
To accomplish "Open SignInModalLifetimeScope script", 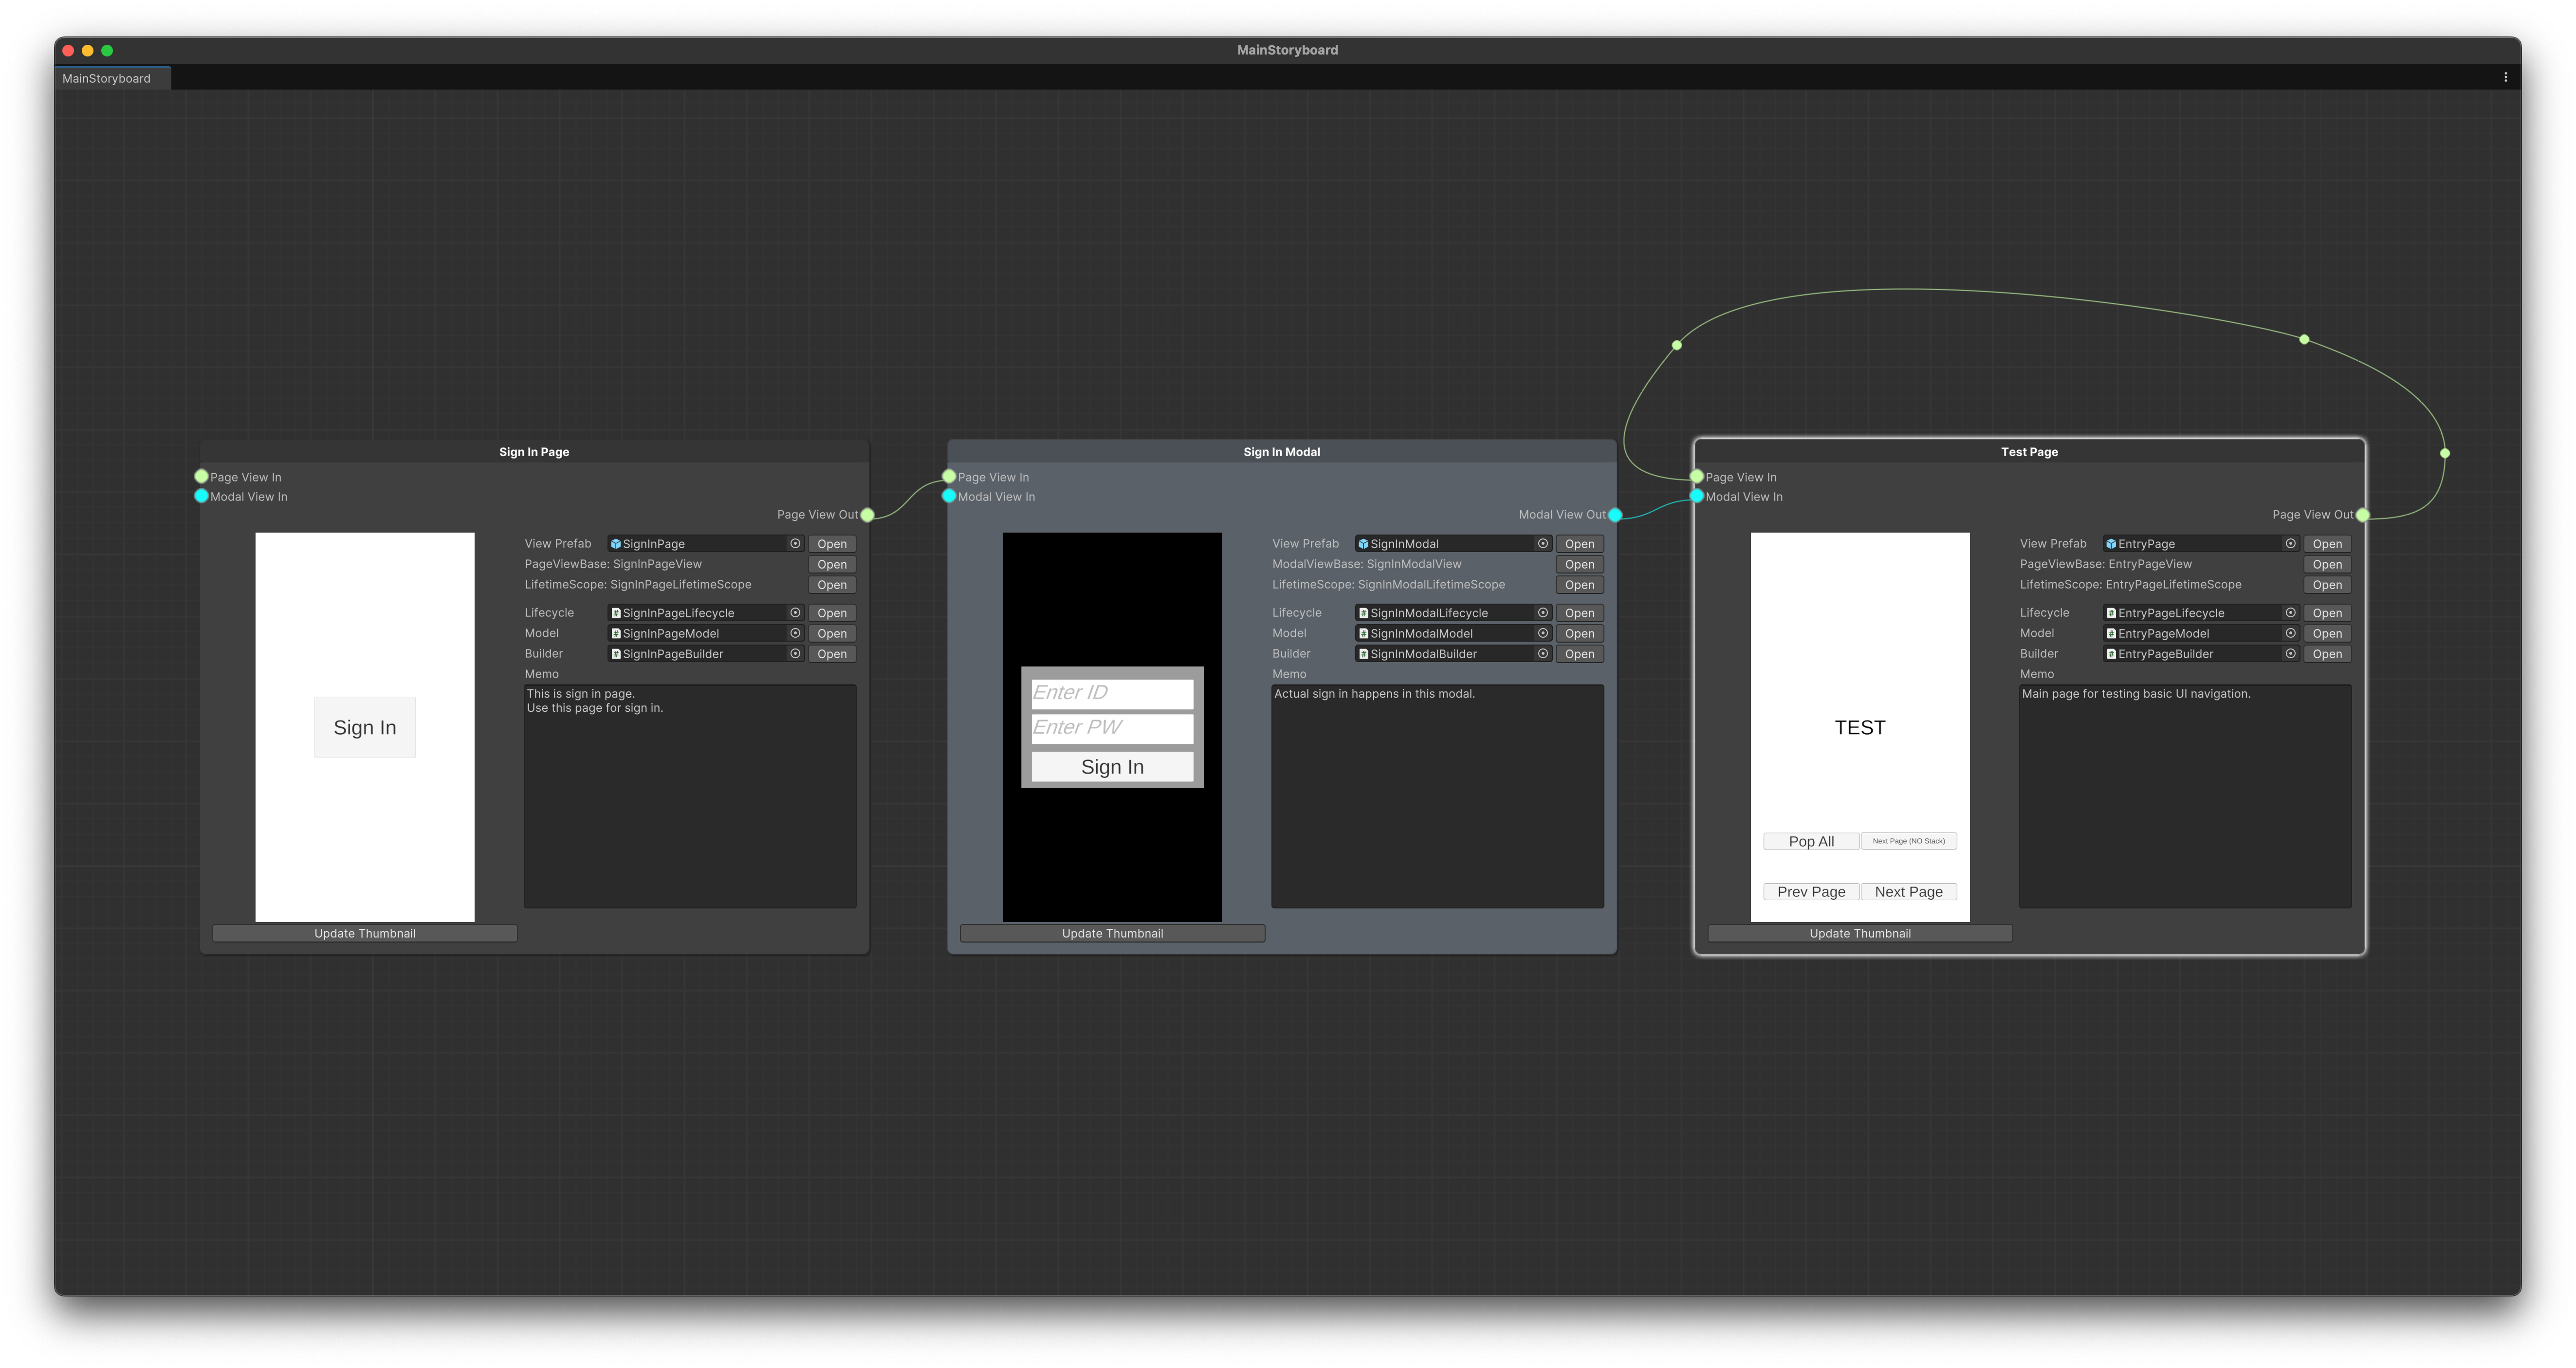I will click(1579, 585).
